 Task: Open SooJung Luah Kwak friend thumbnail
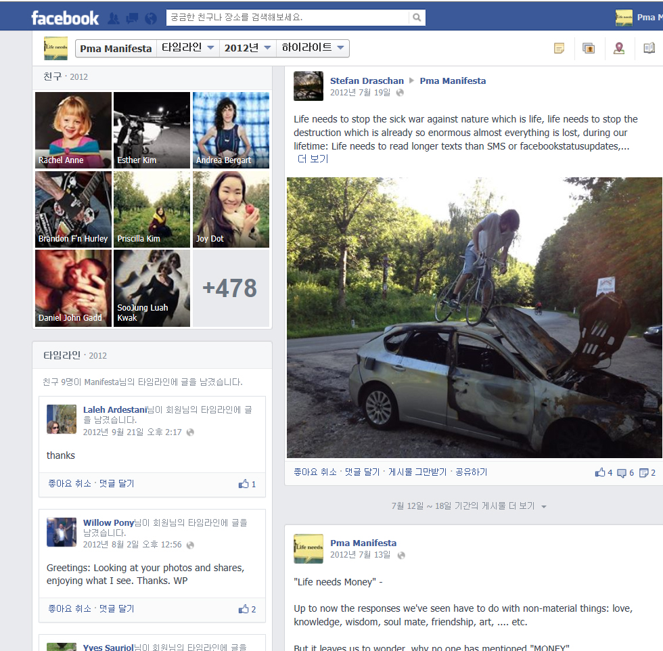152,288
